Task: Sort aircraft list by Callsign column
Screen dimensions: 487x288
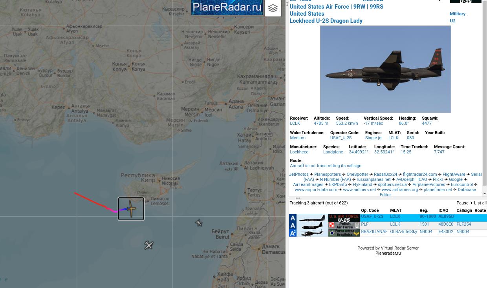Action: (x=464, y=211)
